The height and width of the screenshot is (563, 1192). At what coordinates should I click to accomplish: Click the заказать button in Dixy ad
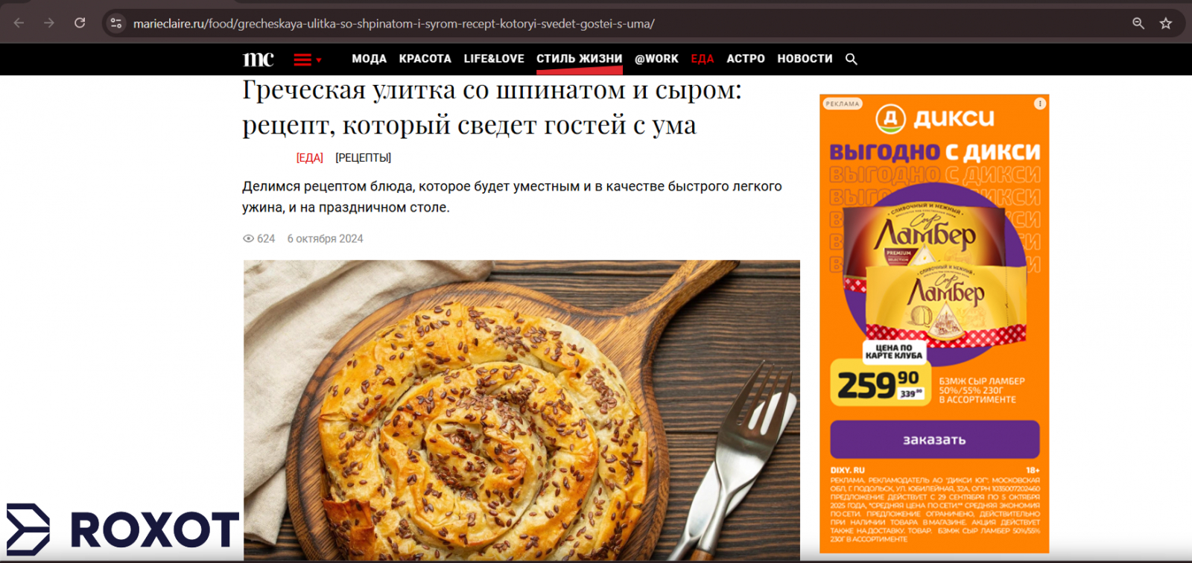[x=934, y=439]
